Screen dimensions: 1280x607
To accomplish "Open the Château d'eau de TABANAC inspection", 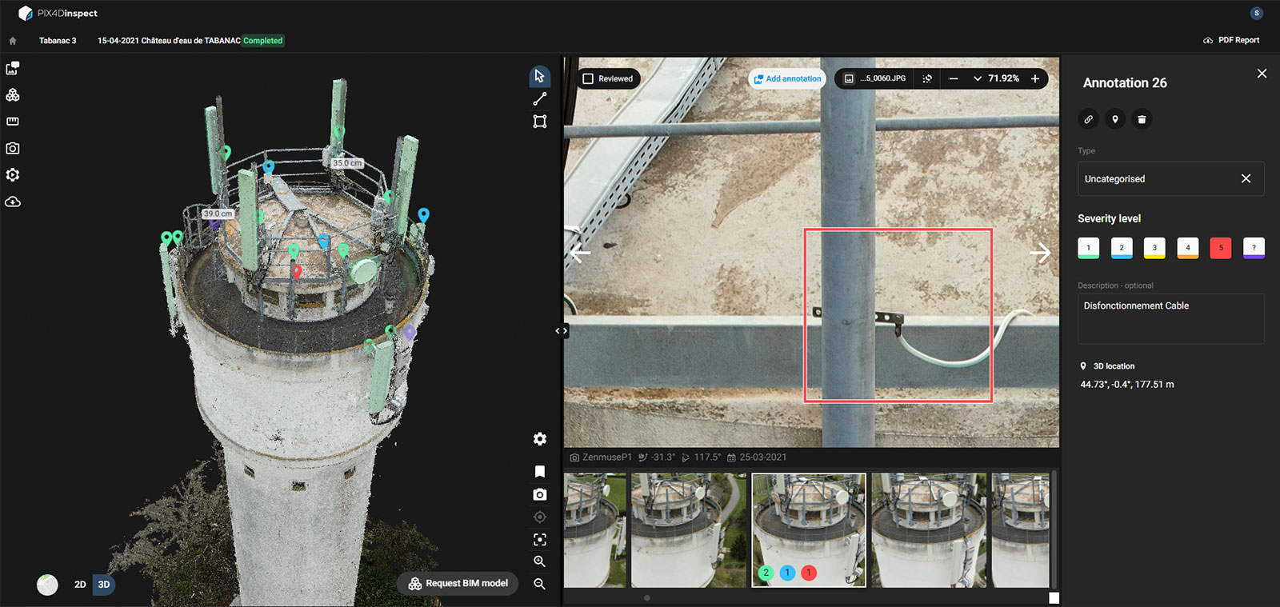I will 169,41.
